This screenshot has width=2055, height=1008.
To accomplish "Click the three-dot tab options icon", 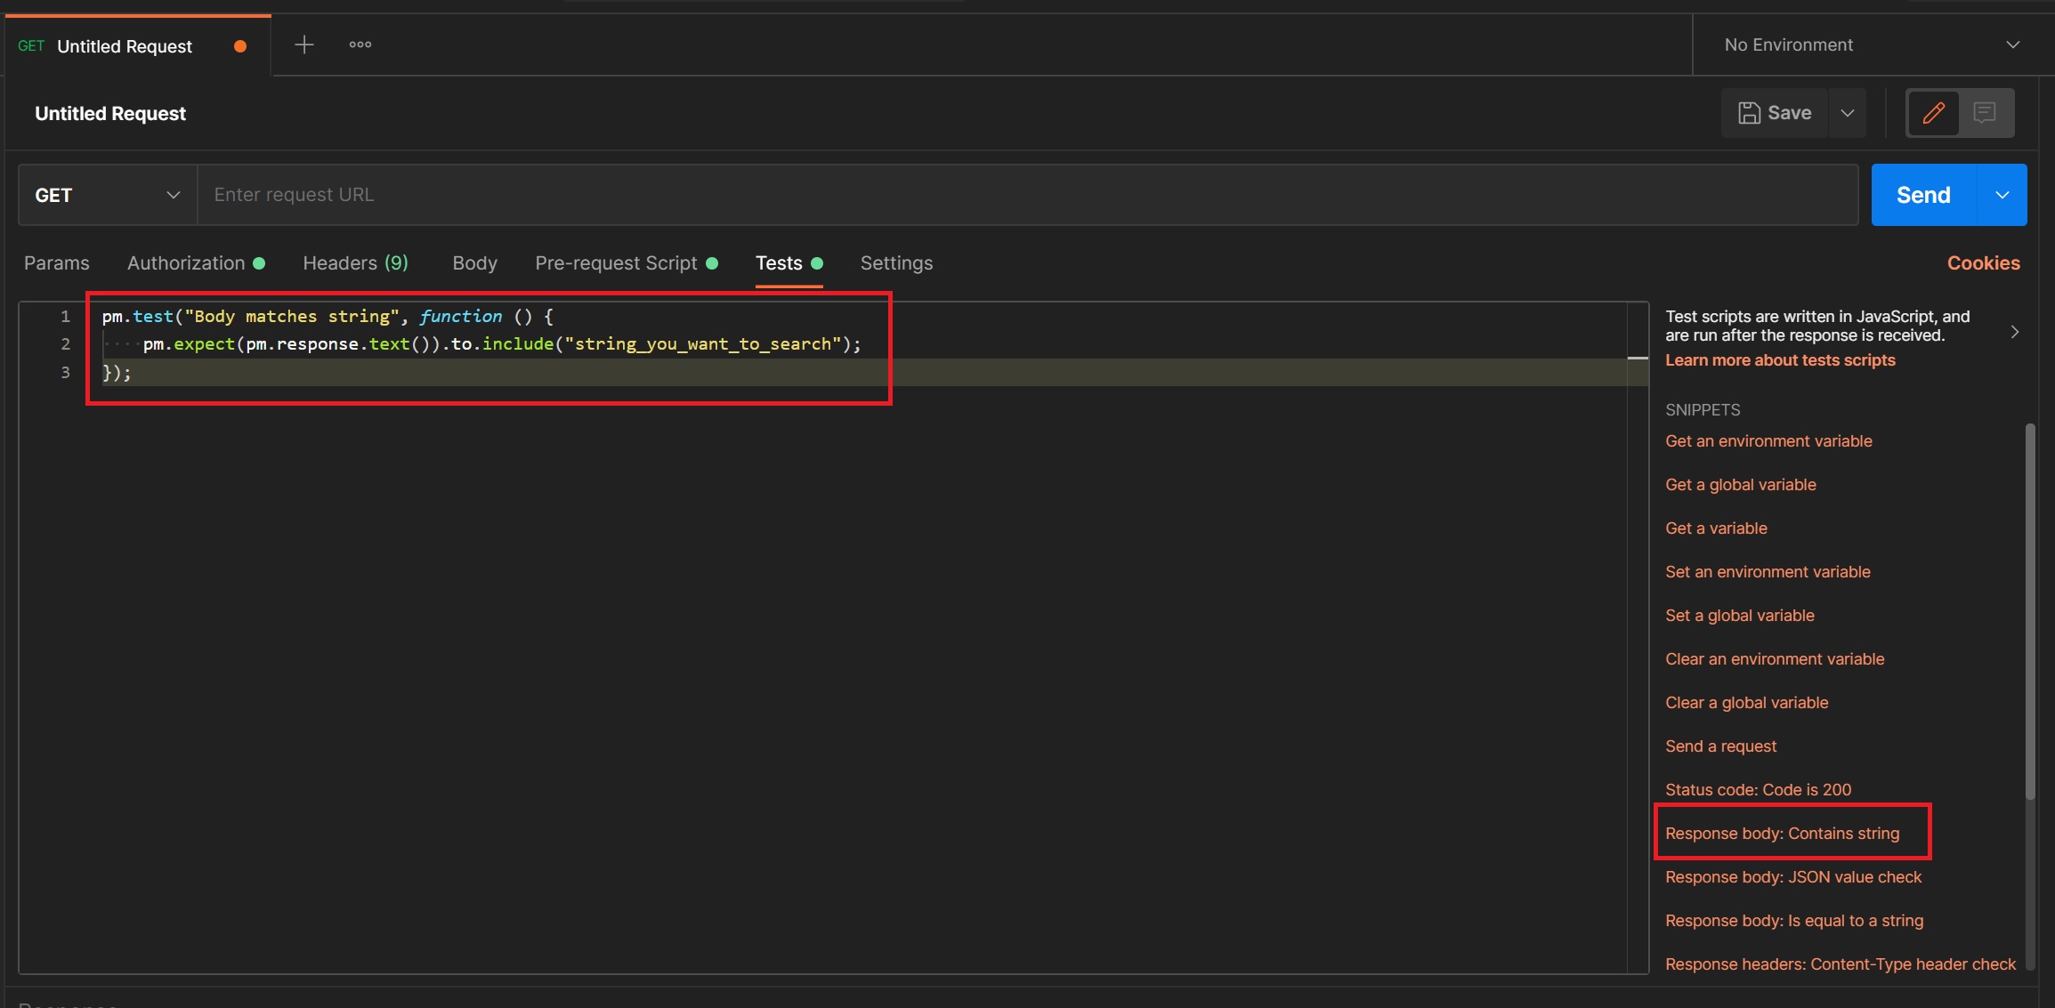I will coord(360,44).
